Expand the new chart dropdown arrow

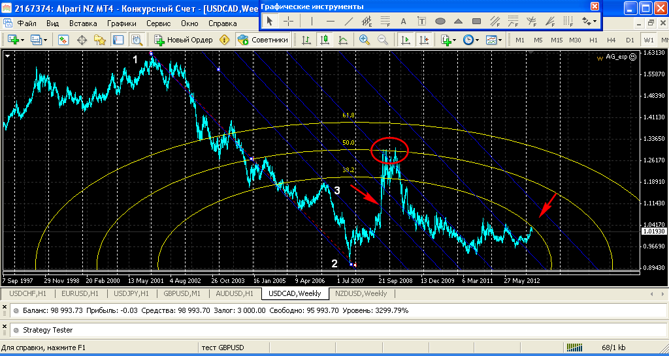coord(22,40)
